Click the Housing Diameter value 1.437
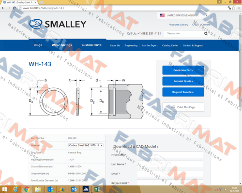The width and height of the screenshot is (242, 193). [x=71, y=160]
